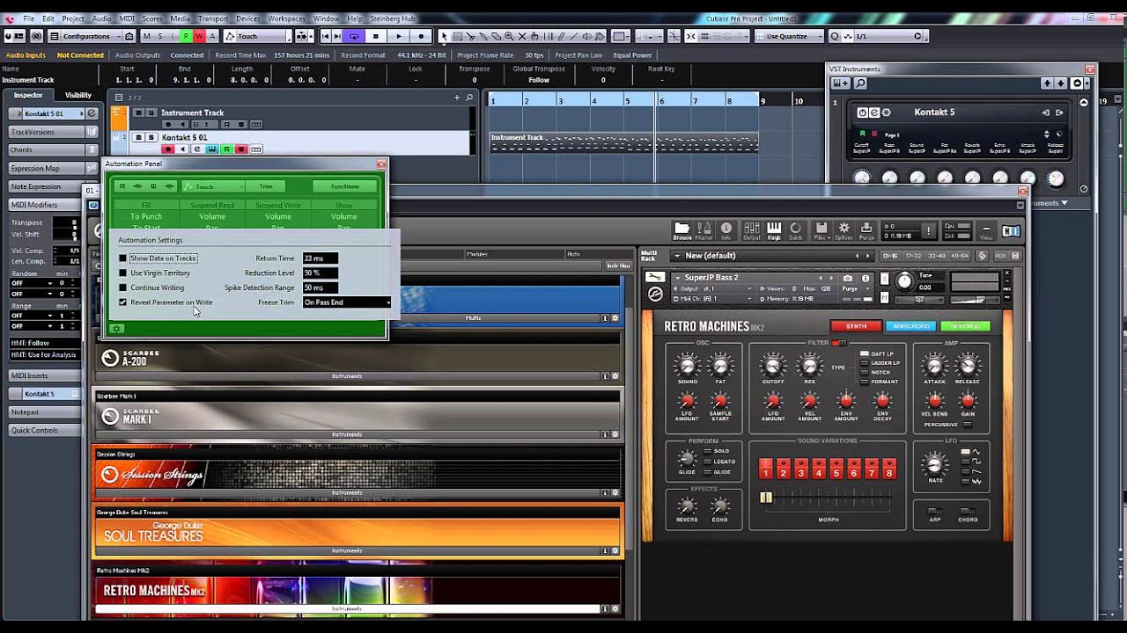Click the transport Stop button
The image size is (1127, 633).
point(376,36)
